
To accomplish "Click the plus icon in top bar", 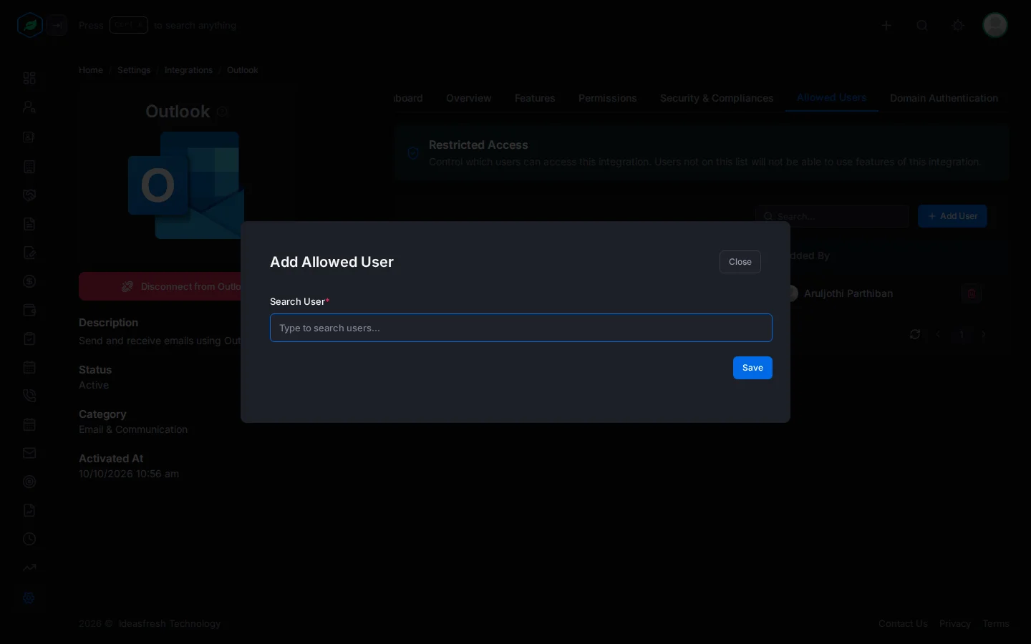I will tap(886, 25).
